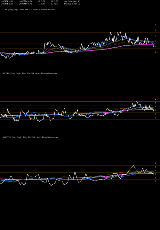Click price level 3 on the weekly chart axis
160x230 pixels.
tap(156, 118)
